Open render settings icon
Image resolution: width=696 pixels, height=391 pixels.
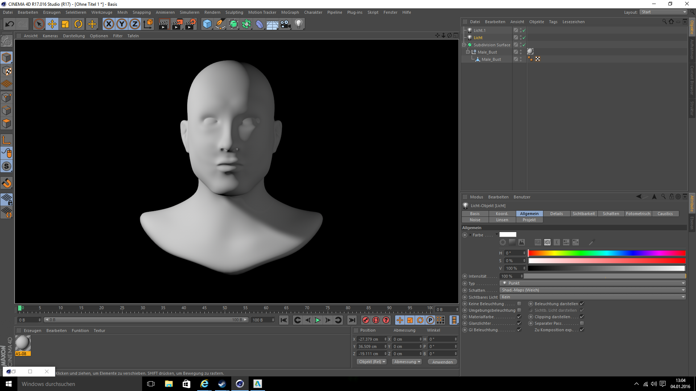pyautogui.click(x=190, y=24)
